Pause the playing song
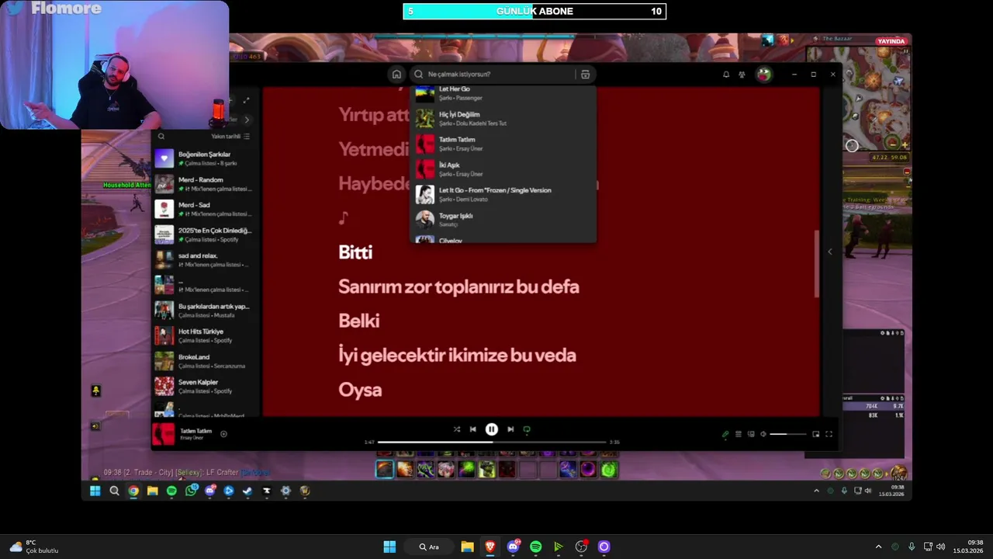Image resolution: width=993 pixels, height=559 pixels. click(x=491, y=429)
